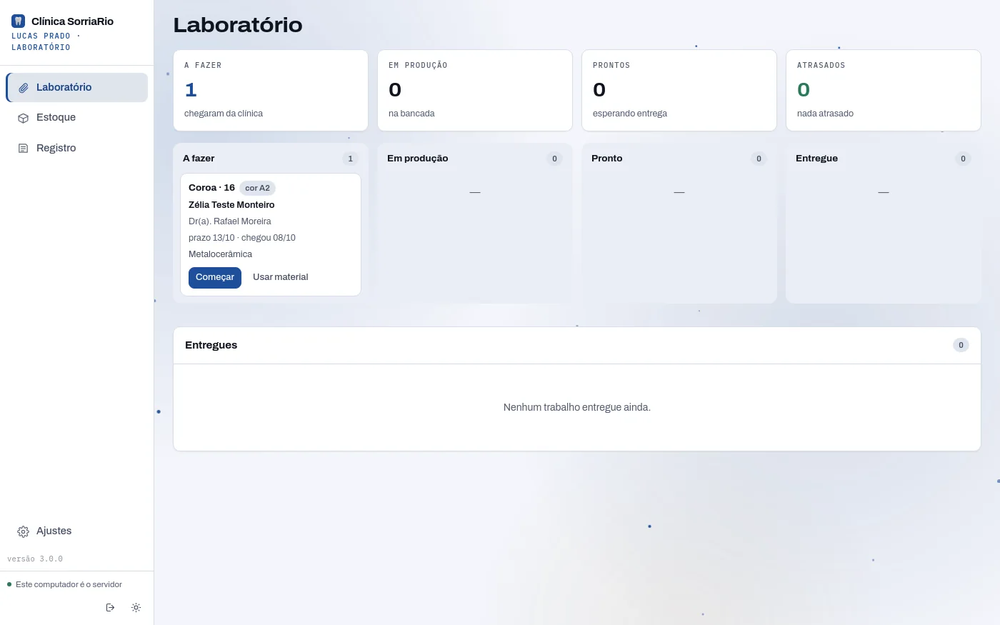Image resolution: width=1000 pixels, height=625 pixels.
Task: Click the Em produção column header
Action: (x=418, y=159)
